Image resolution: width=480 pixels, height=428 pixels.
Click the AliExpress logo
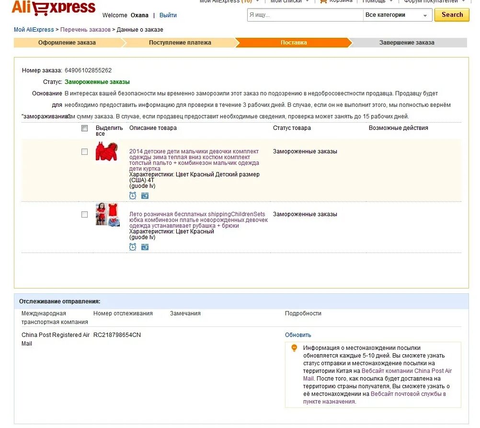coord(53,7)
